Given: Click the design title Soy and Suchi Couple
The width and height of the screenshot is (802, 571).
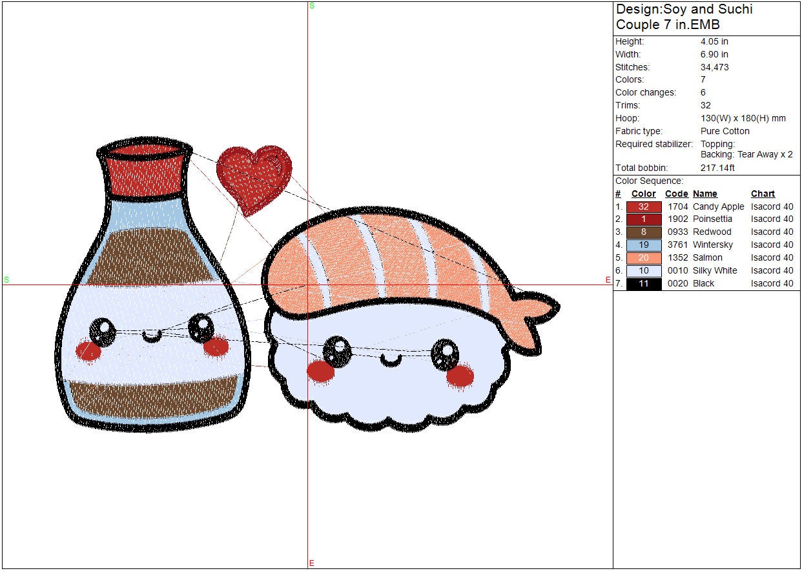Looking at the screenshot, I should [684, 17].
